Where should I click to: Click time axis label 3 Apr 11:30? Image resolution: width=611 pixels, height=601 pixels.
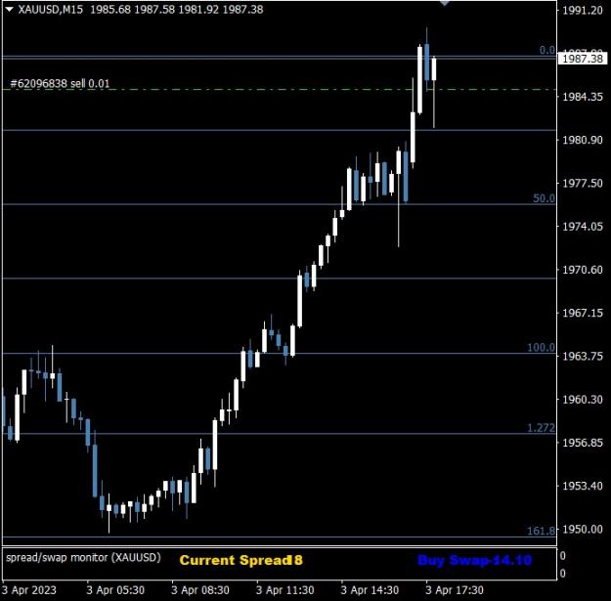[284, 590]
